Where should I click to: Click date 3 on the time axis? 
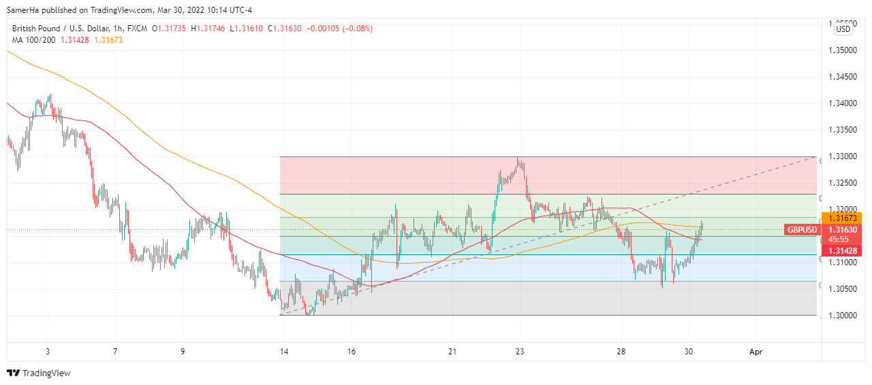coord(48,352)
